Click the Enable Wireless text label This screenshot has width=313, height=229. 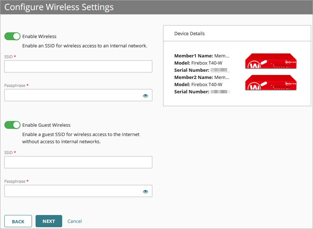click(39, 37)
